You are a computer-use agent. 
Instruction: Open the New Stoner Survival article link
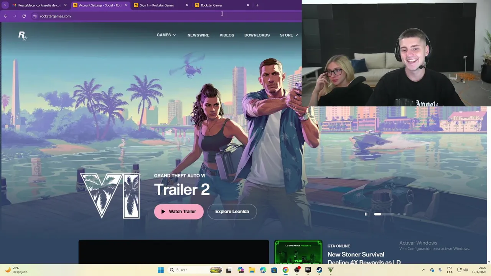click(x=364, y=258)
